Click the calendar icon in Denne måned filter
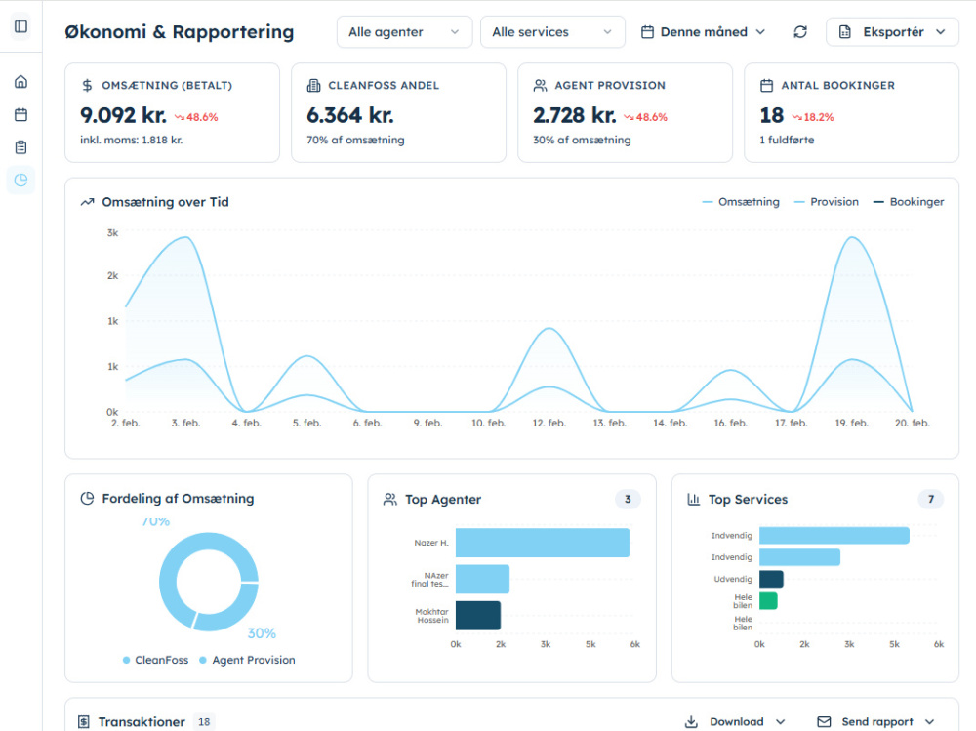 click(647, 32)
